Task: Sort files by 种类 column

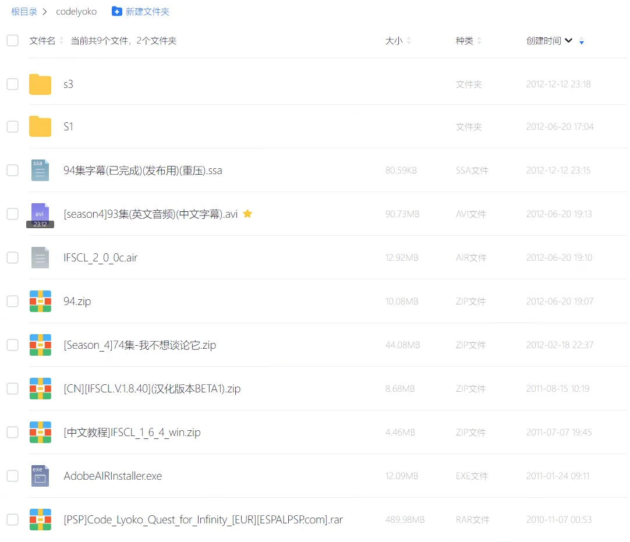Action: click(x=465, y=41)
